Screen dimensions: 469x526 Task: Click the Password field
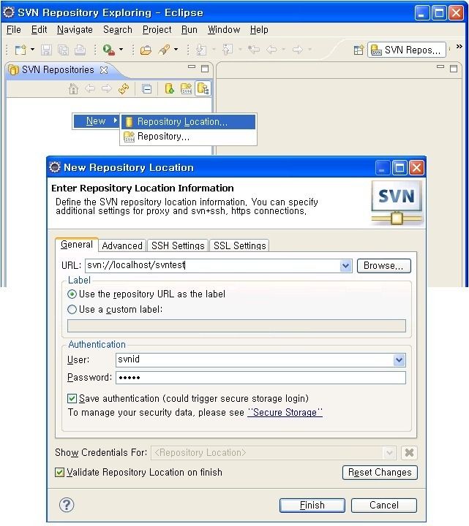(x=260, y=378)
